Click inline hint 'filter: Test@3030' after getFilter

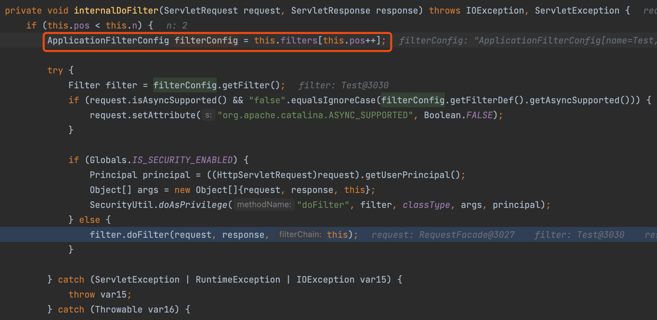[343, 85]
